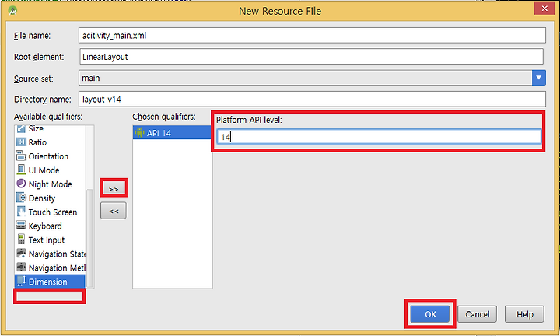This screenshot has height=336, width=560.
Task: Click the Cancel button
Action: [477, 314]
